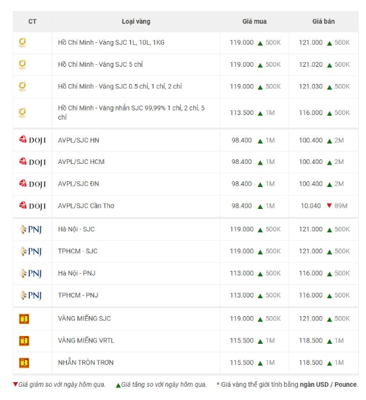
Task: Click the SJC logo beside Vàng SJC 1L, 10L, 1KG
Action: pyautogui.click(x=23, y=42)
